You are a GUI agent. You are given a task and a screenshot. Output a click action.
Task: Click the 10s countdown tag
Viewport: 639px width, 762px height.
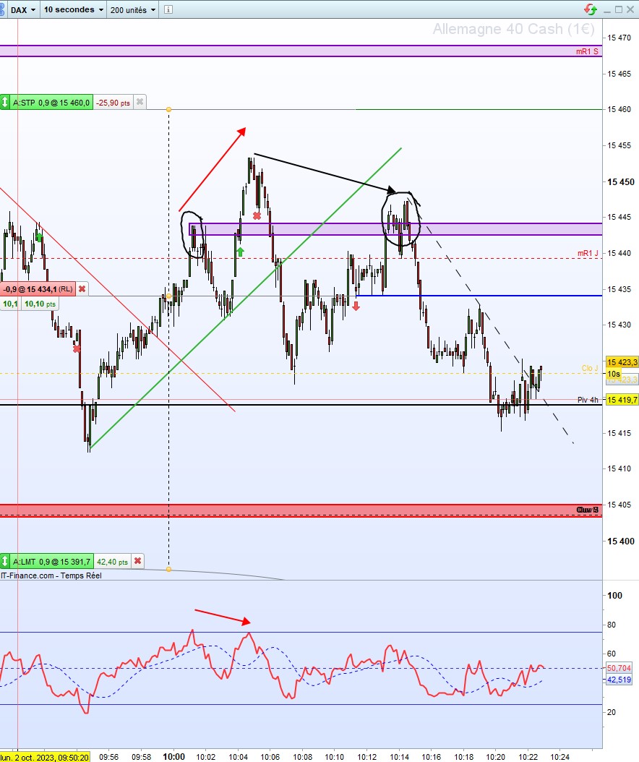[x=614, y=374]
